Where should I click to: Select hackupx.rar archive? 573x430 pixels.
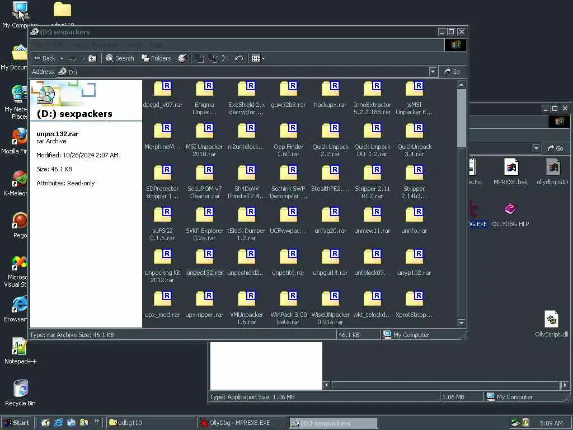pos(330,95)
